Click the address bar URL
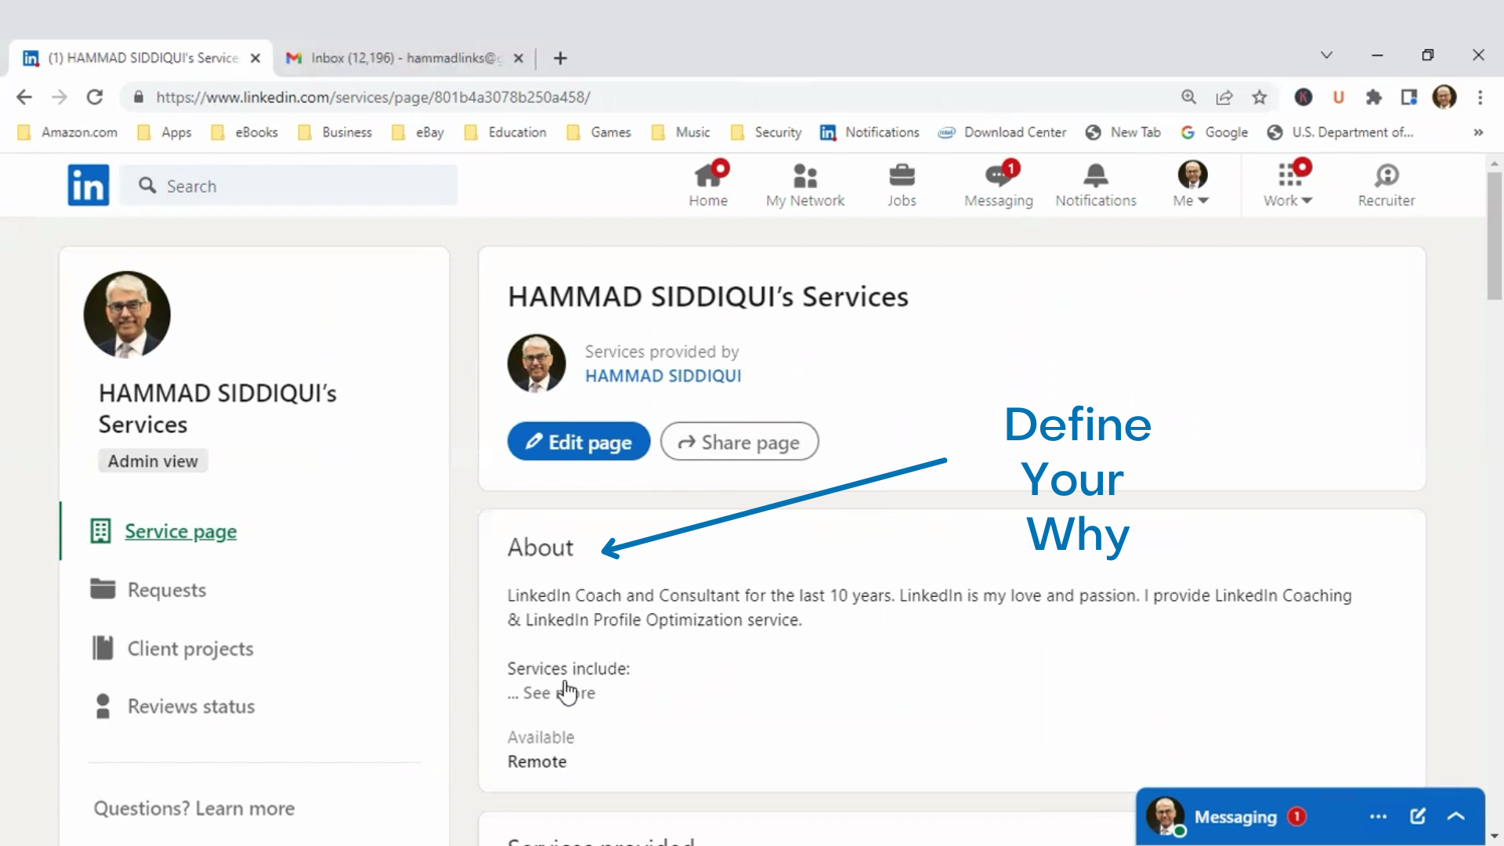Image resolution: width=1504 pixels, height=846 pixels. (x=373, y=97)
